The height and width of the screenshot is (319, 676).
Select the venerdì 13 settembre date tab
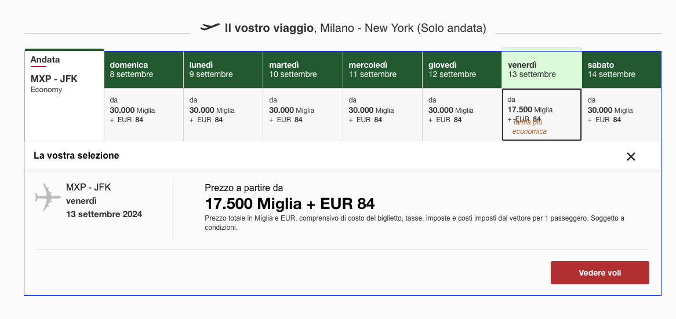tap(542, 69)
